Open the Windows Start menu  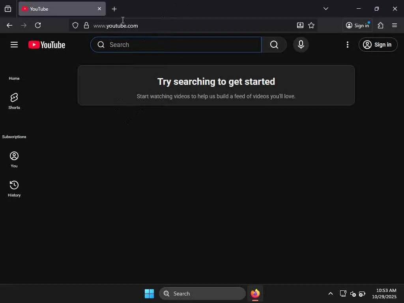149,294
